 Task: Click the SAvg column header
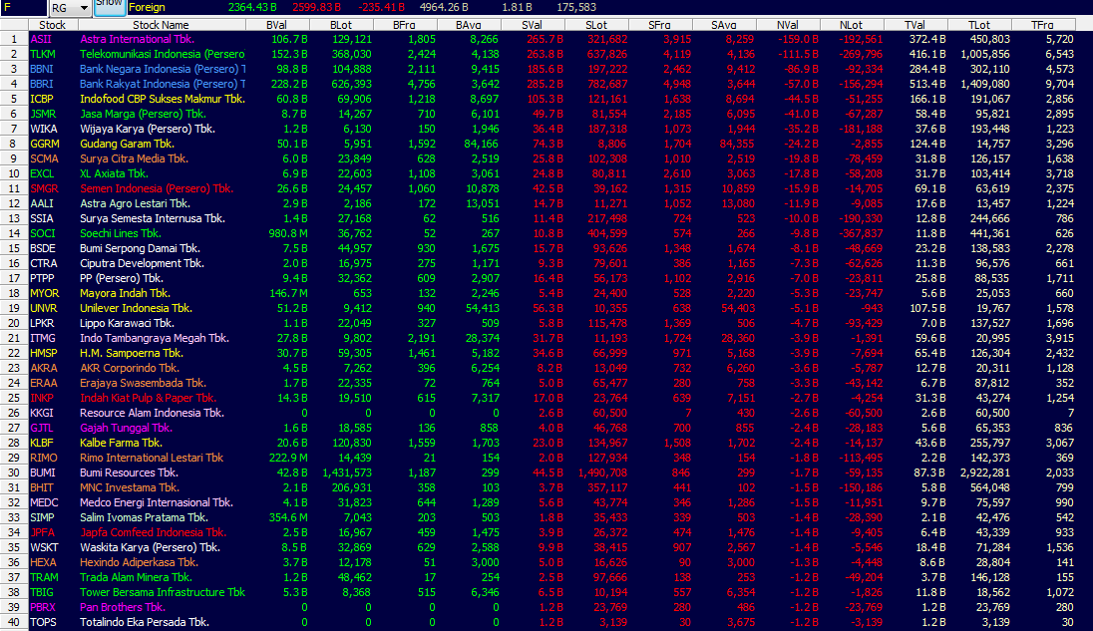[724, 25]
